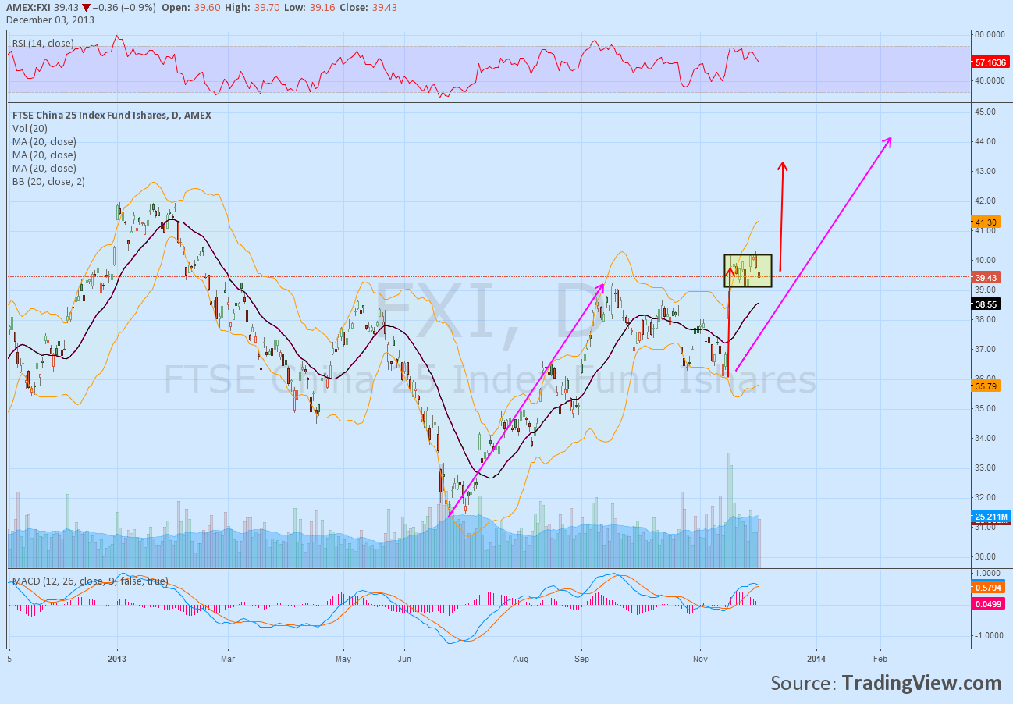Click the RSI (14, close) indicator label

coord(42,42)
